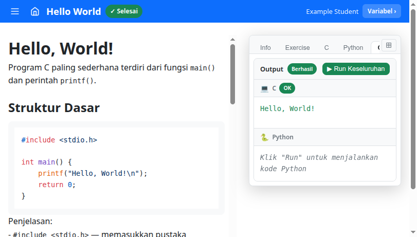Click the 'int main() {' code line
This screenshot has width=417, height=237.
click(47, 162)
